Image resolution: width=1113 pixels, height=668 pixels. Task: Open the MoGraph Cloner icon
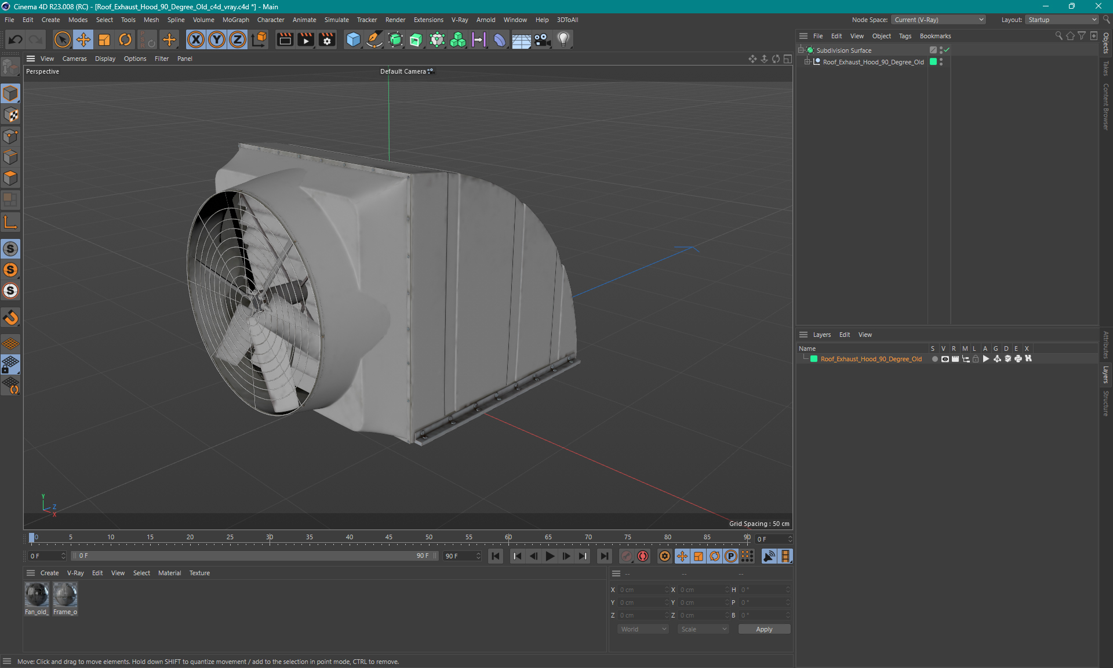tap(458, 39)
